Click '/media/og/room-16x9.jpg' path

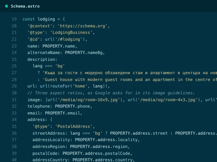point(89,100)
